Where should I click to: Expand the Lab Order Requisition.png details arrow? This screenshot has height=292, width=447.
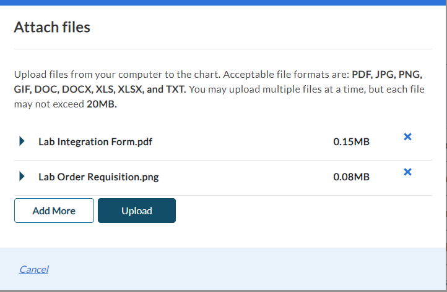click(22, 177)
